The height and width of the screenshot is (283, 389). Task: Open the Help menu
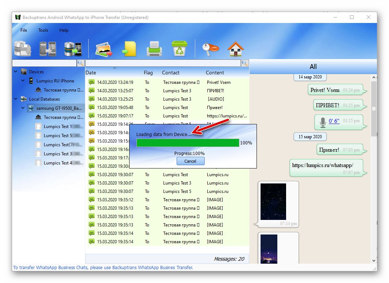pos(64,30)
